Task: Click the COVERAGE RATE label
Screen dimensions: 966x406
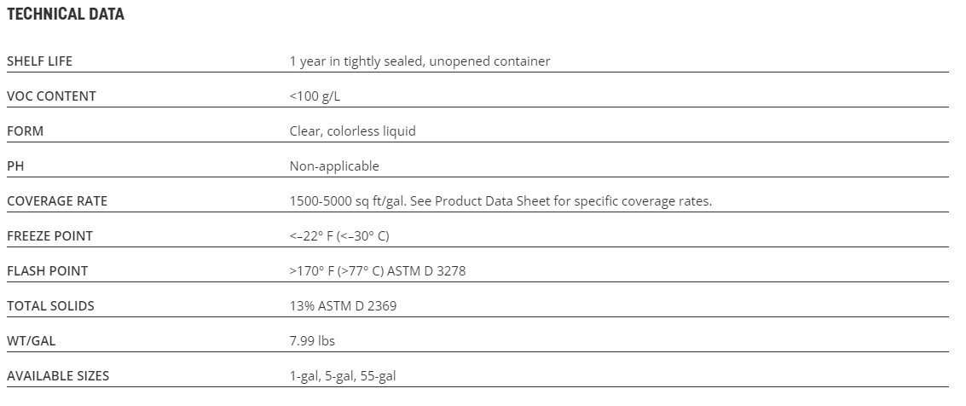Action: click(x=57, y=200)
